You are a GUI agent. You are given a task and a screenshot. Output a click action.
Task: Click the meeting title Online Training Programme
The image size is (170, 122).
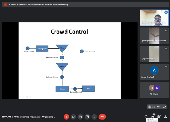35,117
